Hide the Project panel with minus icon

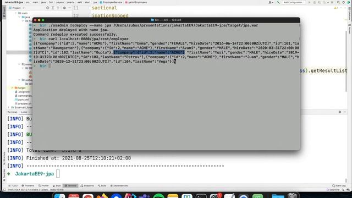coord(69,8)
